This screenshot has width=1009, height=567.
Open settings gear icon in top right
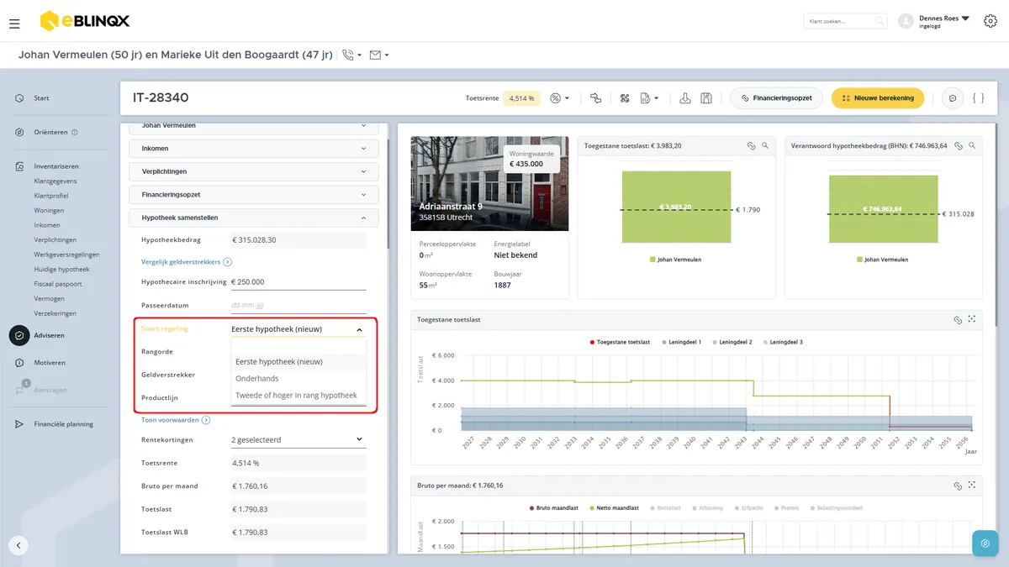pyautogui.click(x=991, y=21)
